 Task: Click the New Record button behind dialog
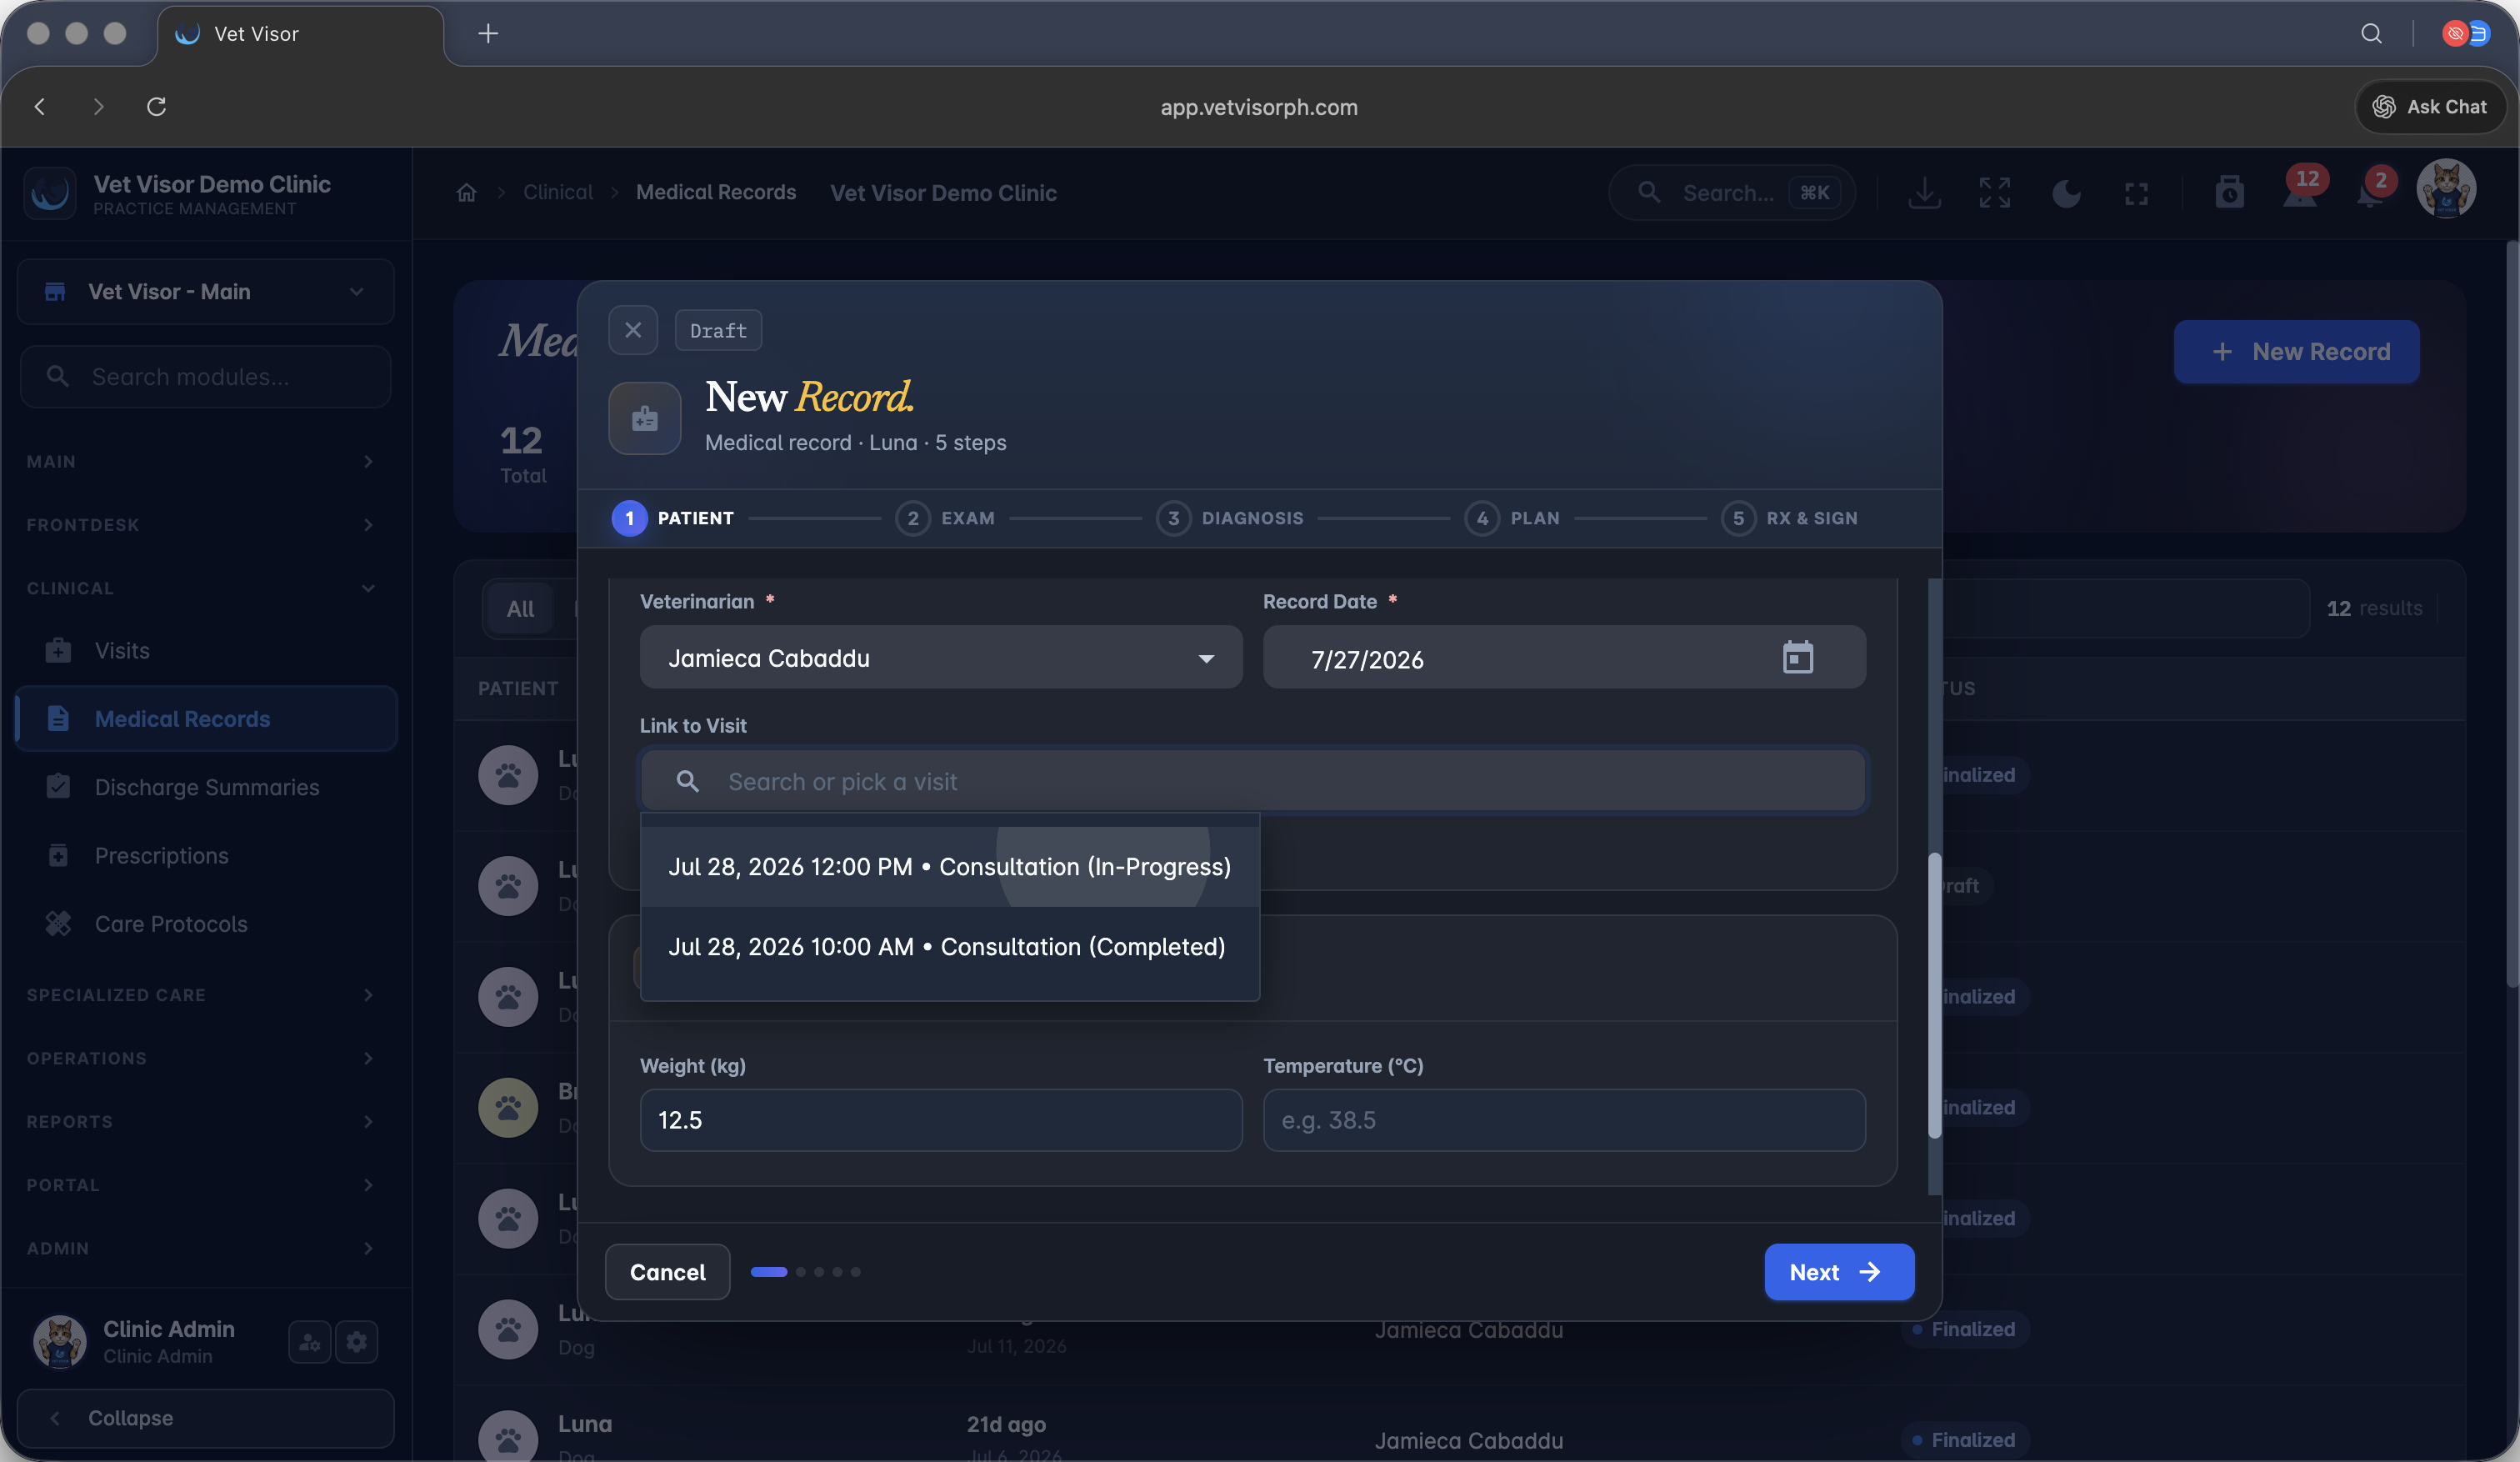(2296, 351)
